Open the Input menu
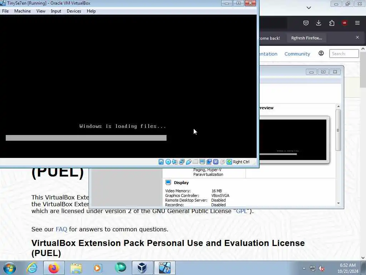Screen dimensions: 366x275 (x=56, y=11)
